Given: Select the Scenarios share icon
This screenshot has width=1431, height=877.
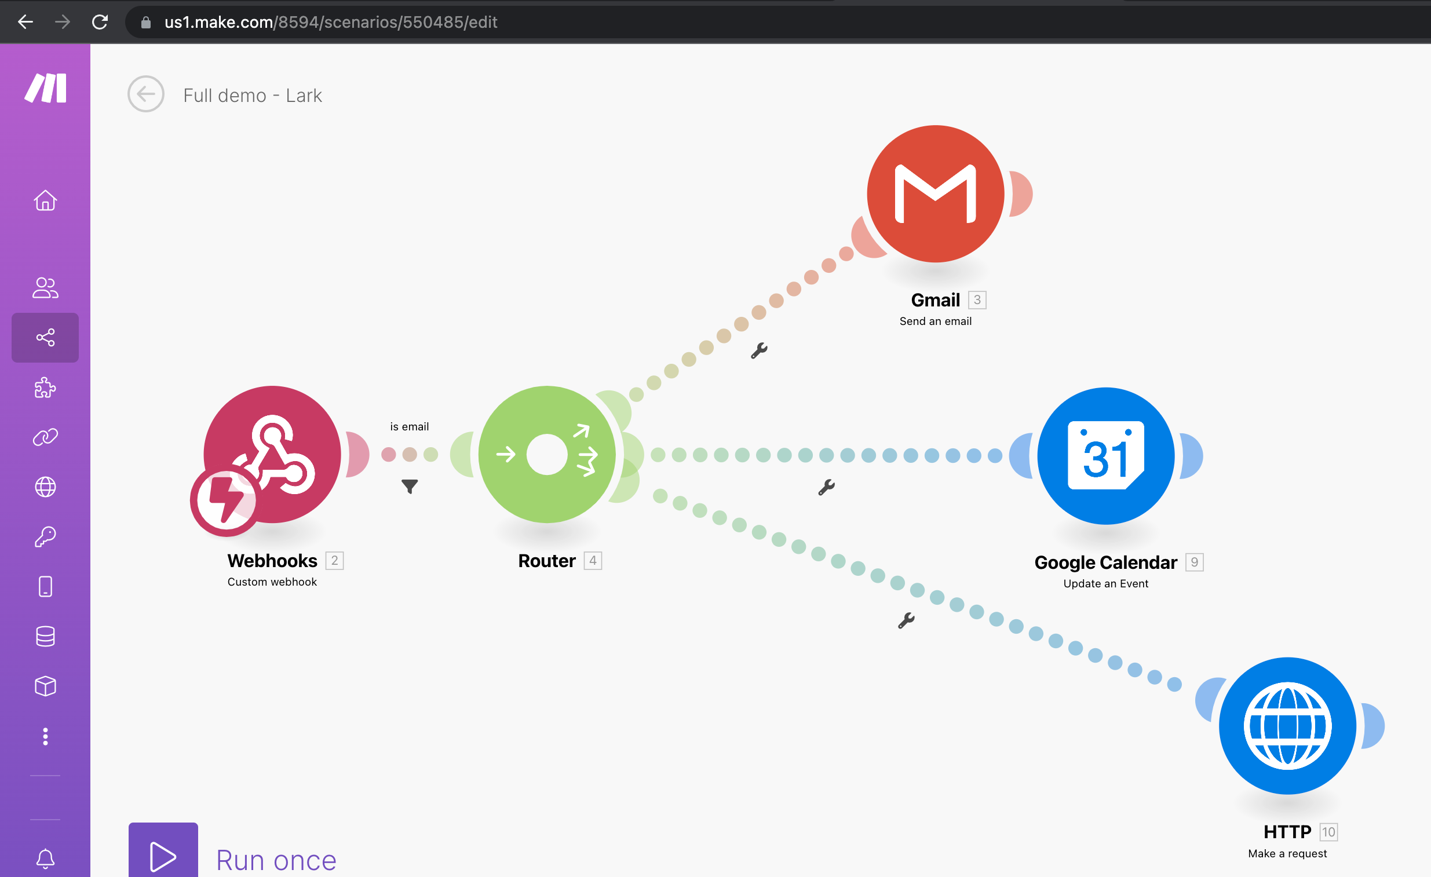Looking at the screenshot, I should tap(45, 338).
